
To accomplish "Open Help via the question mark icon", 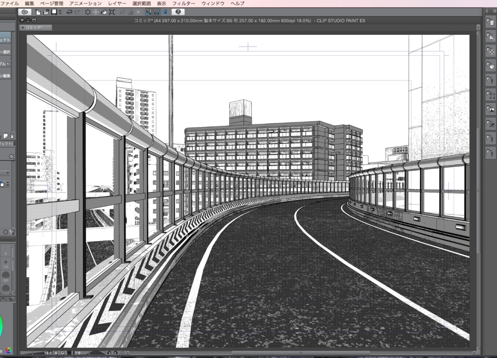I will [x=179, y=11].
